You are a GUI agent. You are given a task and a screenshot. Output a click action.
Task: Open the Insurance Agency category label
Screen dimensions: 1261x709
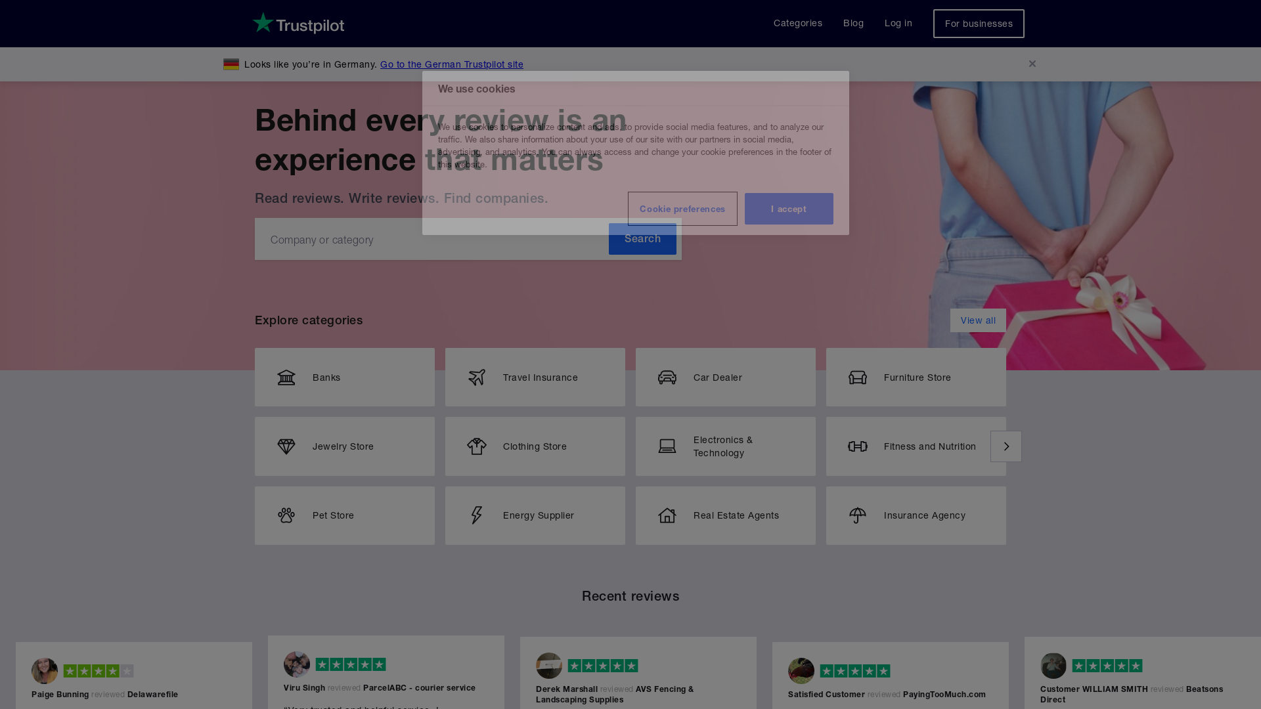point(925,515)
